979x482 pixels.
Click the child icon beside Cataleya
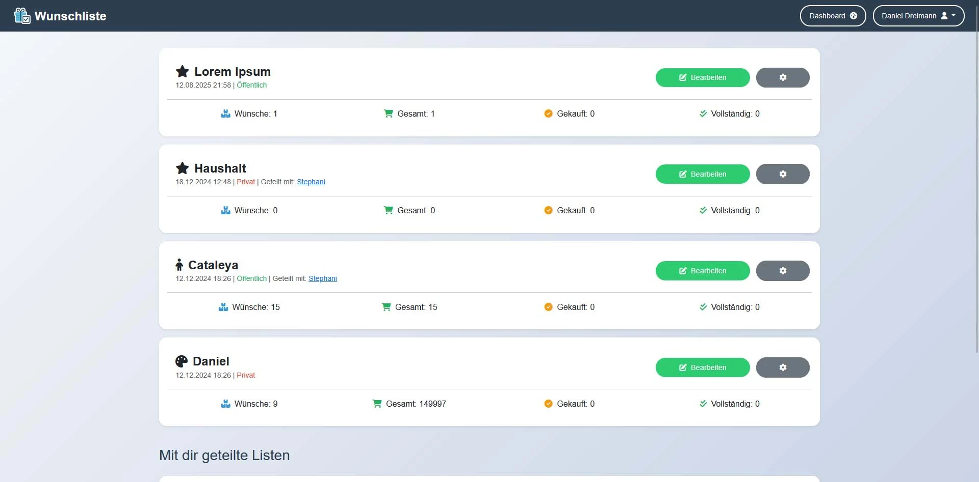(179, 265)
